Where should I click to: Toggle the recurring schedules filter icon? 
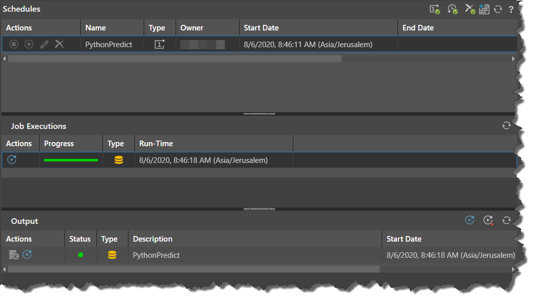tap(452, 9)
